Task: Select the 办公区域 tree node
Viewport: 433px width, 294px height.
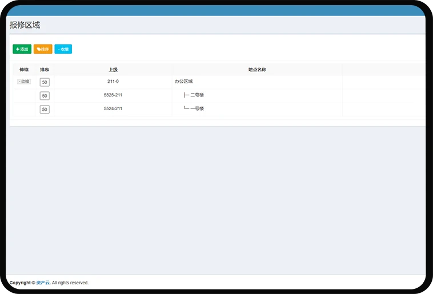Action: pyautogui.click(x=183, y=82)
